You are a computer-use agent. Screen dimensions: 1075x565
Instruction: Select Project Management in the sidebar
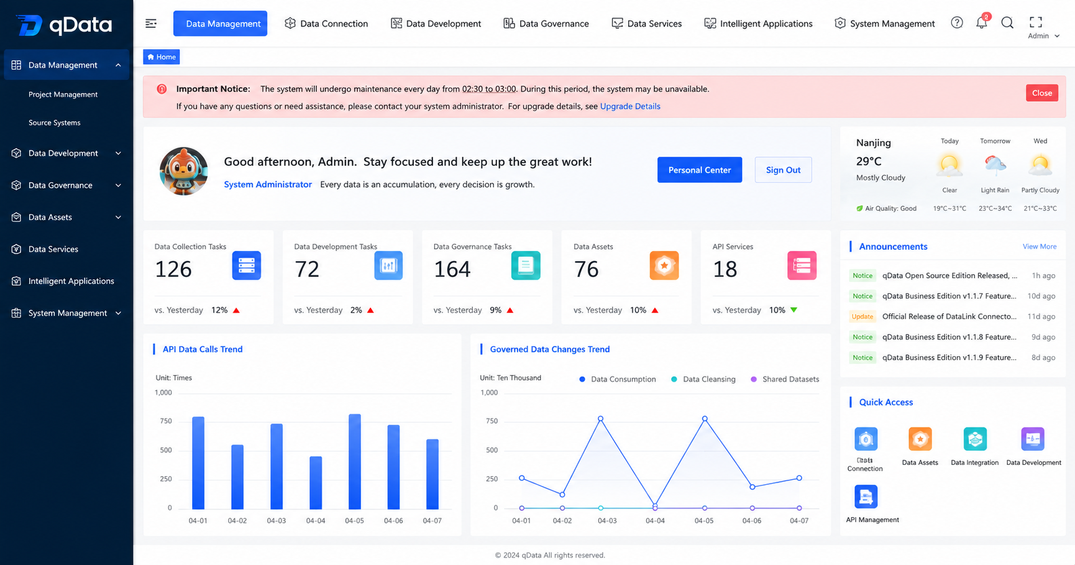63,94
